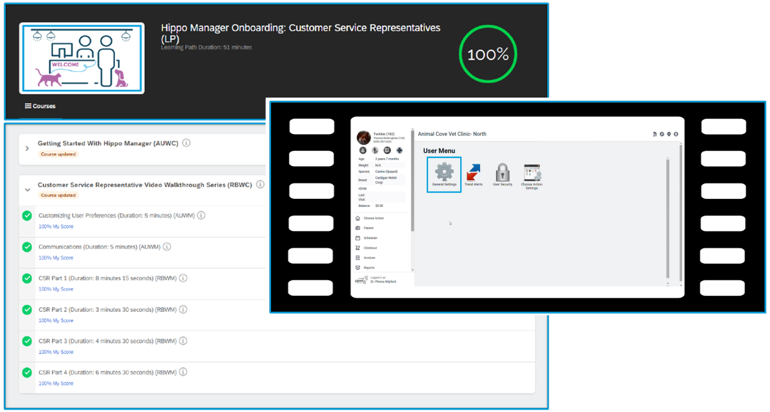This screenshot has height=412, width=770.
Task: Show info for CSR Part 2
Action: 183,310
